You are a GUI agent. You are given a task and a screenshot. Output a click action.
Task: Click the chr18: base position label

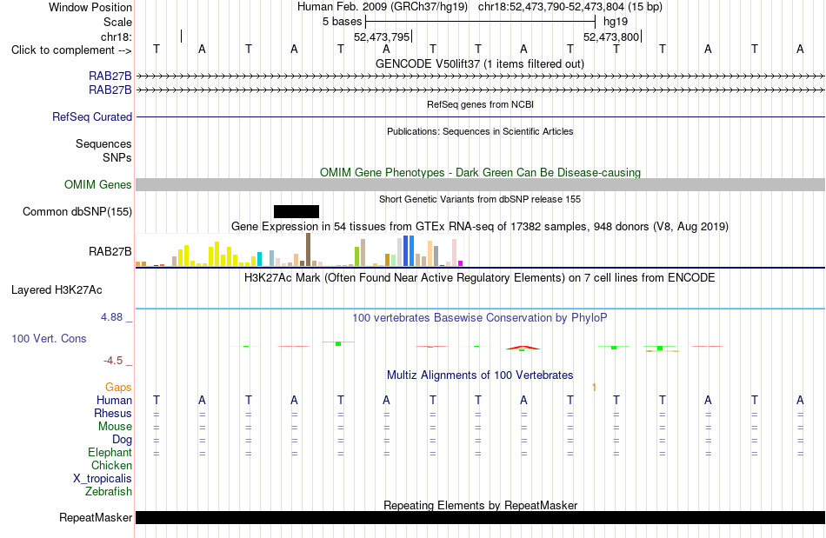tap(116, 37)
